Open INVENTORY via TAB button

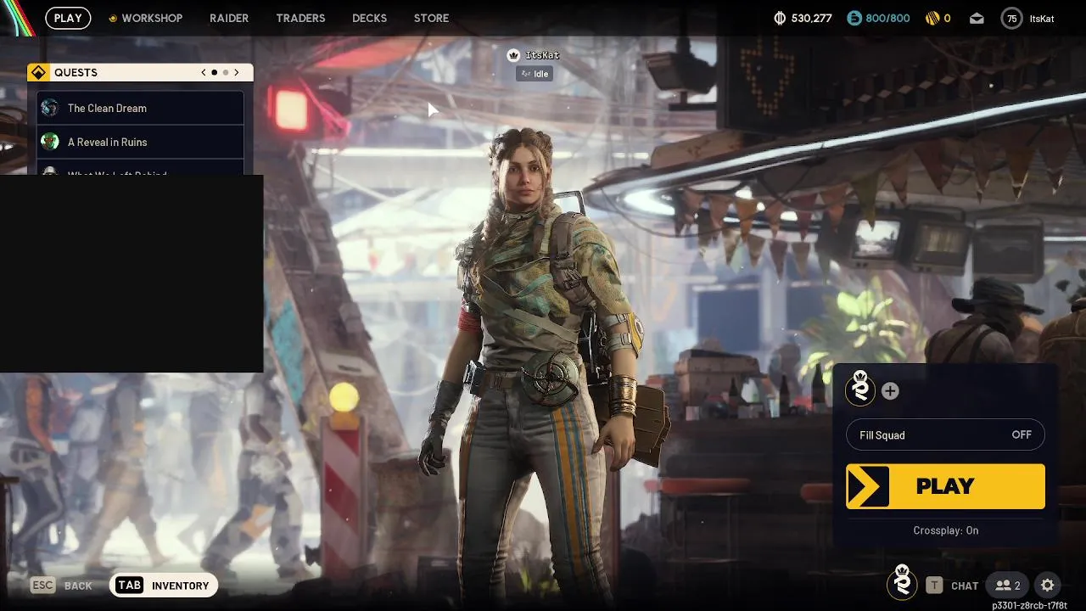[164, 586]
